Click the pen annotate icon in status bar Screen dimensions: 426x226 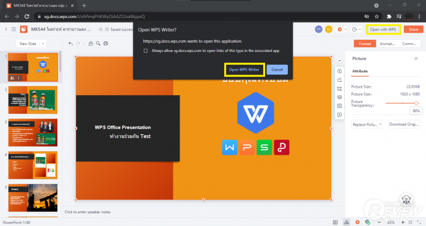click(346, 222)
